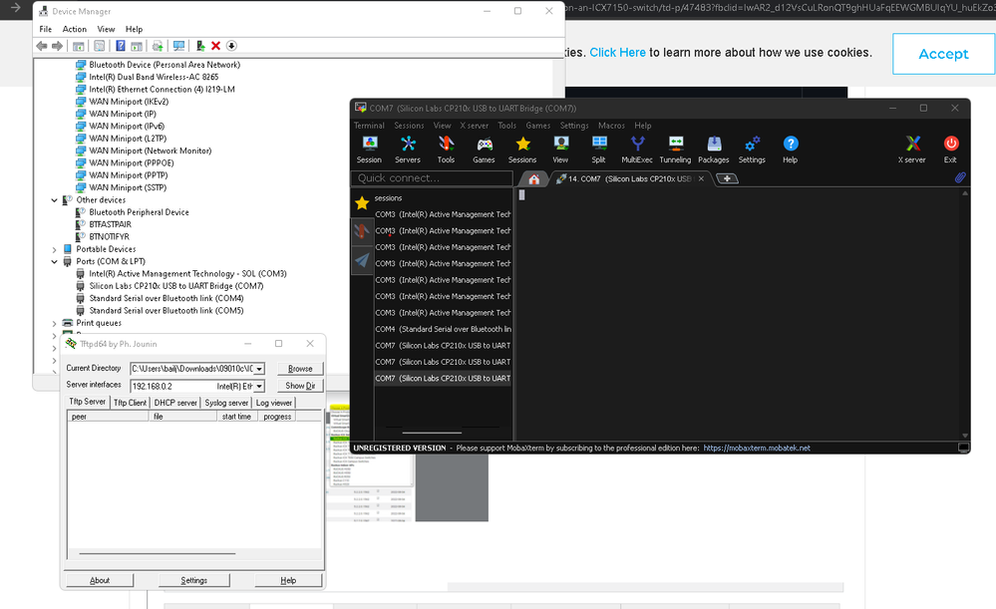Viewport: 996px width, 609px height.
Task: Open the Tunneling tool
Action: [675, 149]
